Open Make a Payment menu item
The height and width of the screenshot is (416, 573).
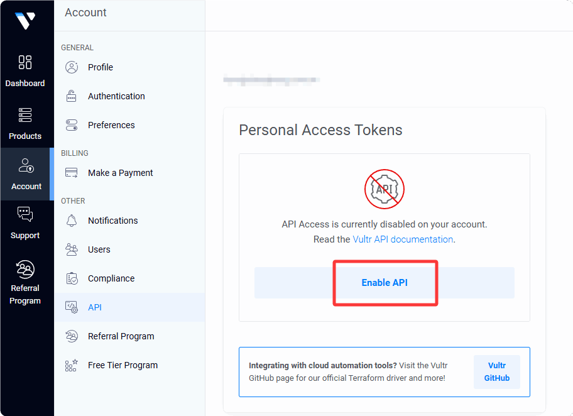[120, 173]
